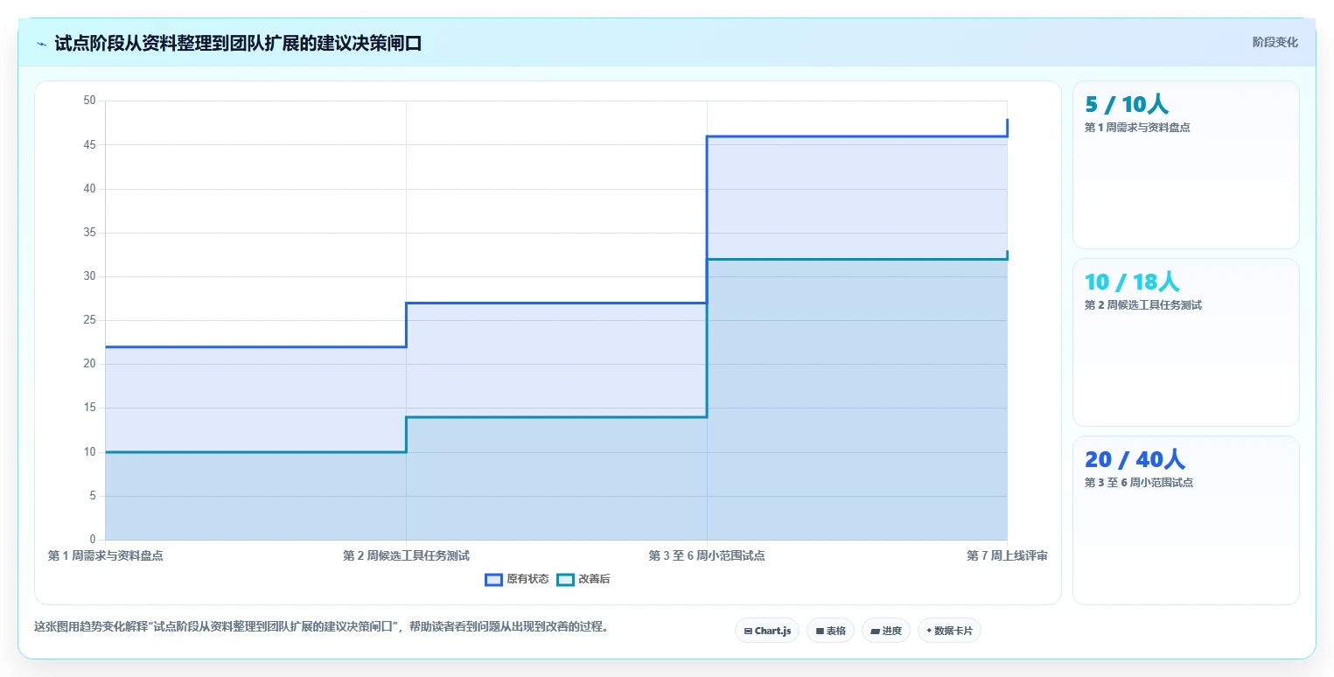Click x-axis label 第 7 周上线评审

1007,555
